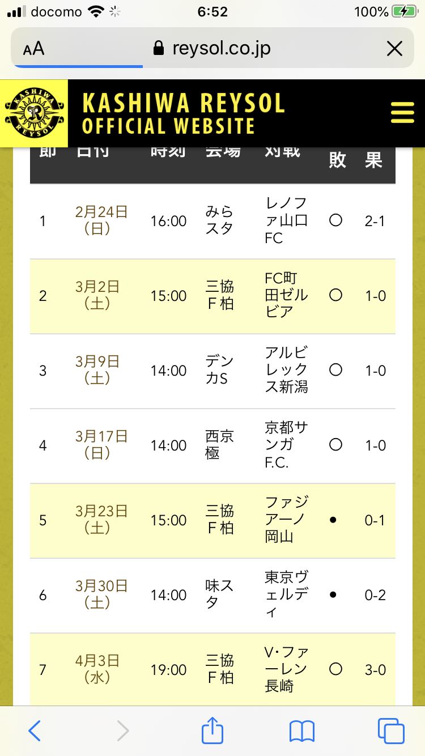
Task: Stop page loading with X button
Action: (394, 49)
